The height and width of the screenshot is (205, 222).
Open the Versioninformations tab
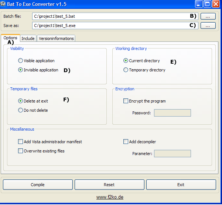coord(56,38)
